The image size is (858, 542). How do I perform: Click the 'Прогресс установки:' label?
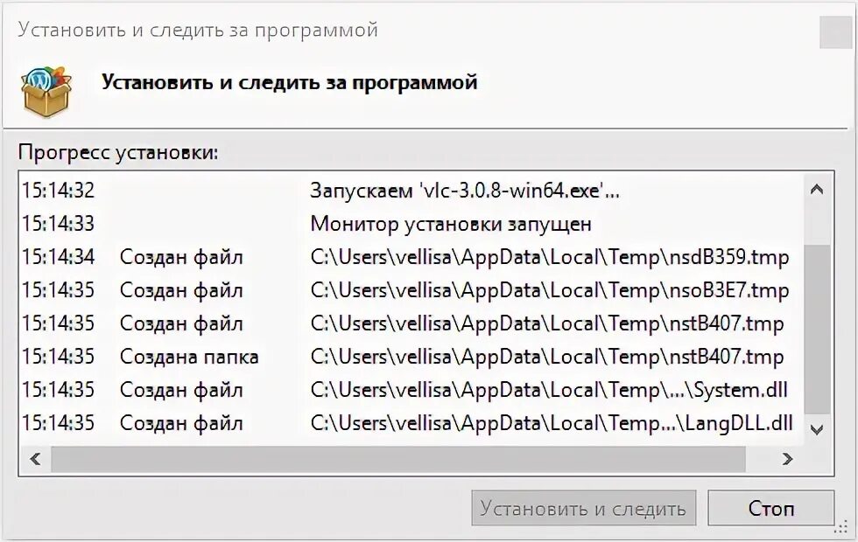[118, 152]
